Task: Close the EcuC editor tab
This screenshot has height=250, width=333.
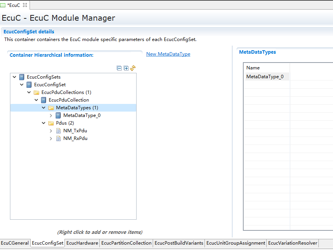Action: [25, 5]
